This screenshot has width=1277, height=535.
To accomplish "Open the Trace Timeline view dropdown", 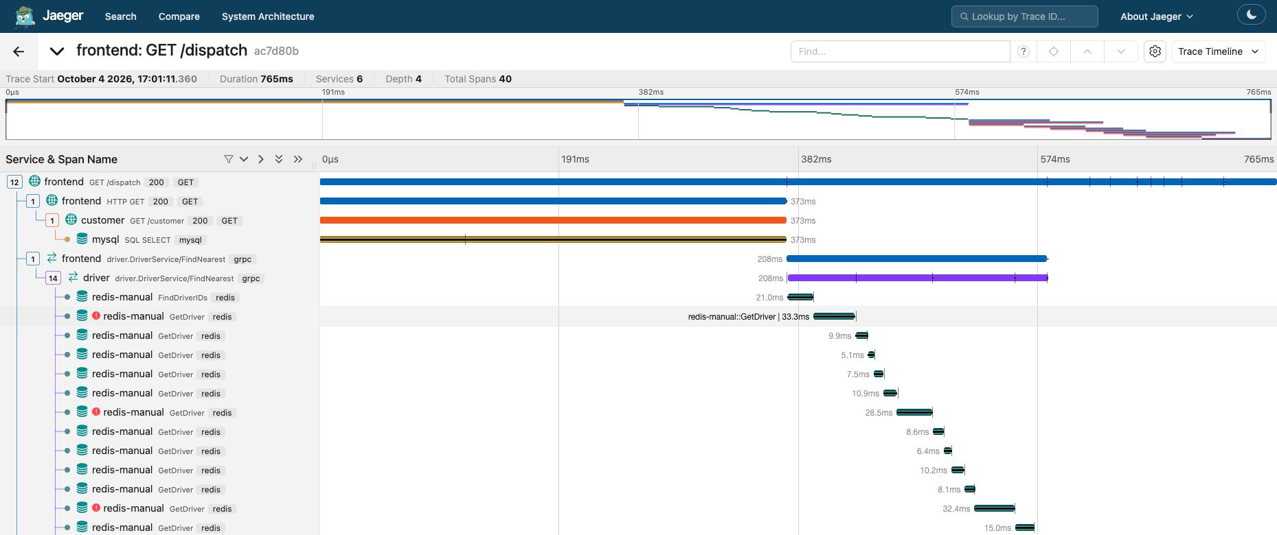I will (x=1219, y=51).
